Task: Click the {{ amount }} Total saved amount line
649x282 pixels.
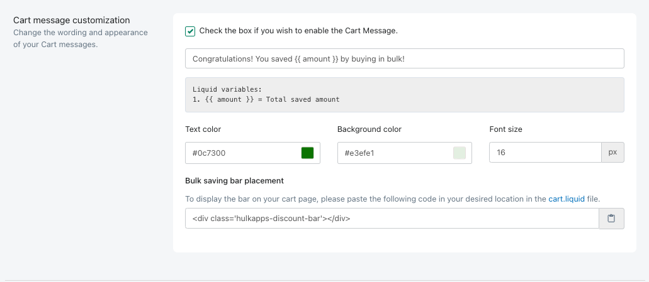Action: [266, 99]
